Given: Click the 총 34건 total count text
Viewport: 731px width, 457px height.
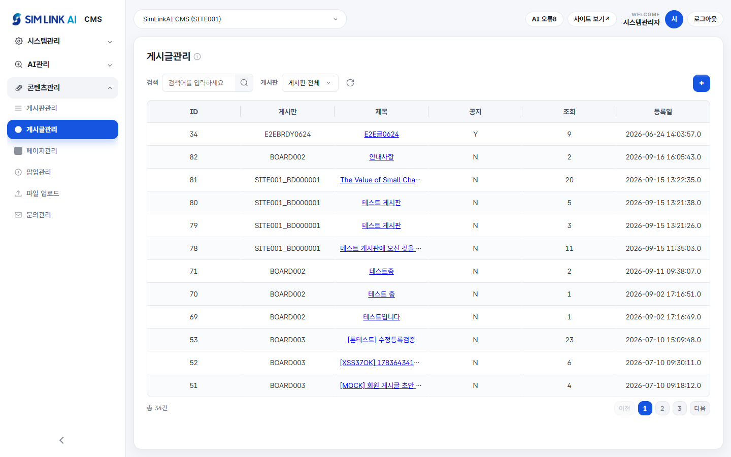Looking at the screenshot, I should click(157, 408).
